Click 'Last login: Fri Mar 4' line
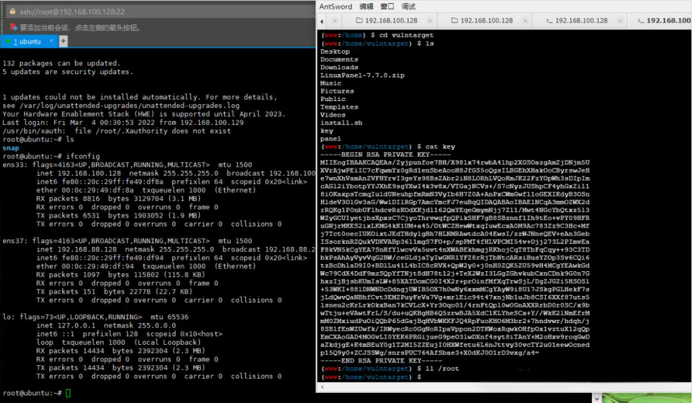 pyautogui.click(x=123, y=122)
